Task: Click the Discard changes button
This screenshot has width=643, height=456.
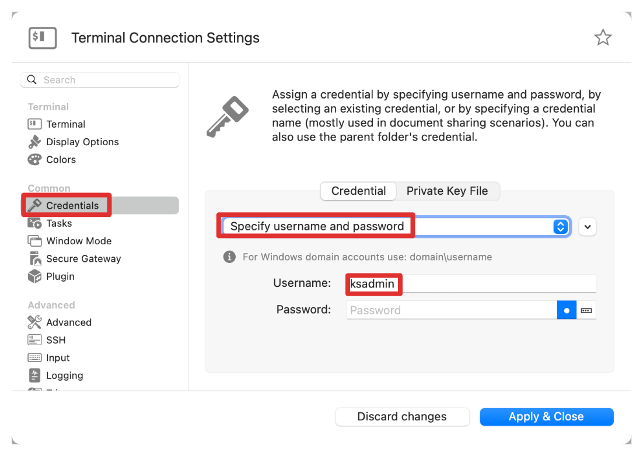Action: [x=402, y=416]
